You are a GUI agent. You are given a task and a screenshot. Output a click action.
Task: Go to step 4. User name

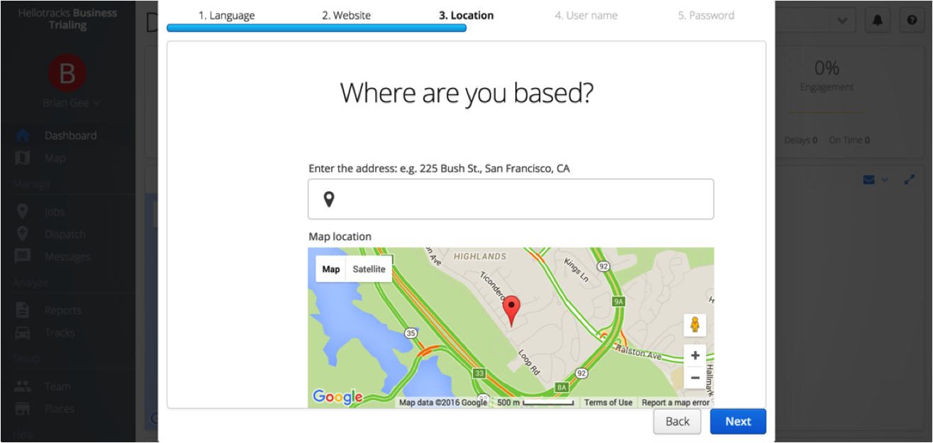pyautogui.click(x=586, y=16)
